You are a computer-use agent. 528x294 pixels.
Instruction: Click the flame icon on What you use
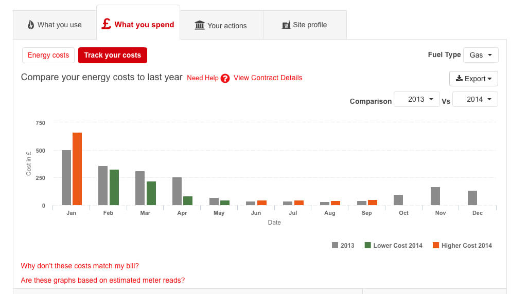pos(31,25)
